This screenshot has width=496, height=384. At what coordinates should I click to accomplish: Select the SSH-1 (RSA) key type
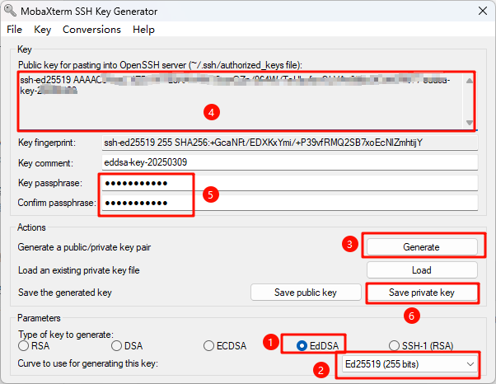click(x=421, y=346)
